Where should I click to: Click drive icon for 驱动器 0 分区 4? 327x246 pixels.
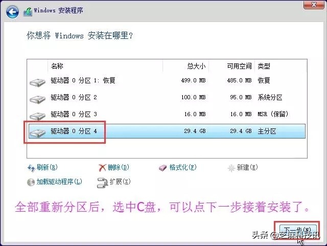37,133
